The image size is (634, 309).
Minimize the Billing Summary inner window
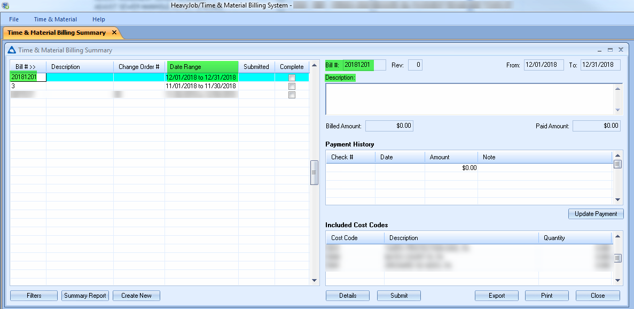[600, 50]
